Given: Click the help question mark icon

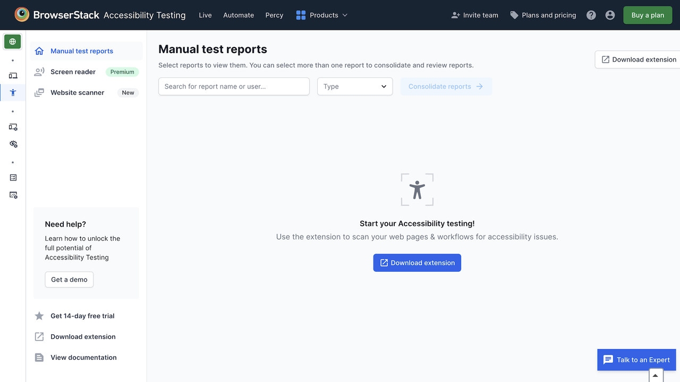Looking at the screenshot, I should [x=591, y=15].
